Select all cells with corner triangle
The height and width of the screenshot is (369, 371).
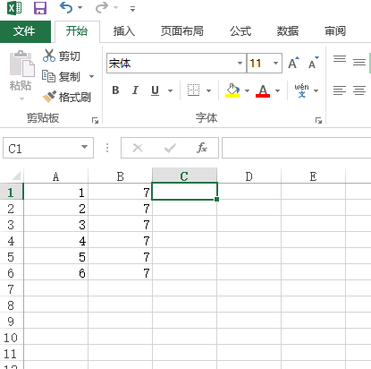[x=15, y=176]
